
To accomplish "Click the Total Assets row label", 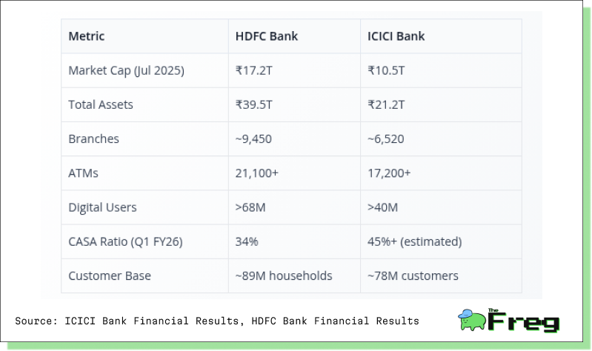I will pyautogui.click(x=101, y=104).
